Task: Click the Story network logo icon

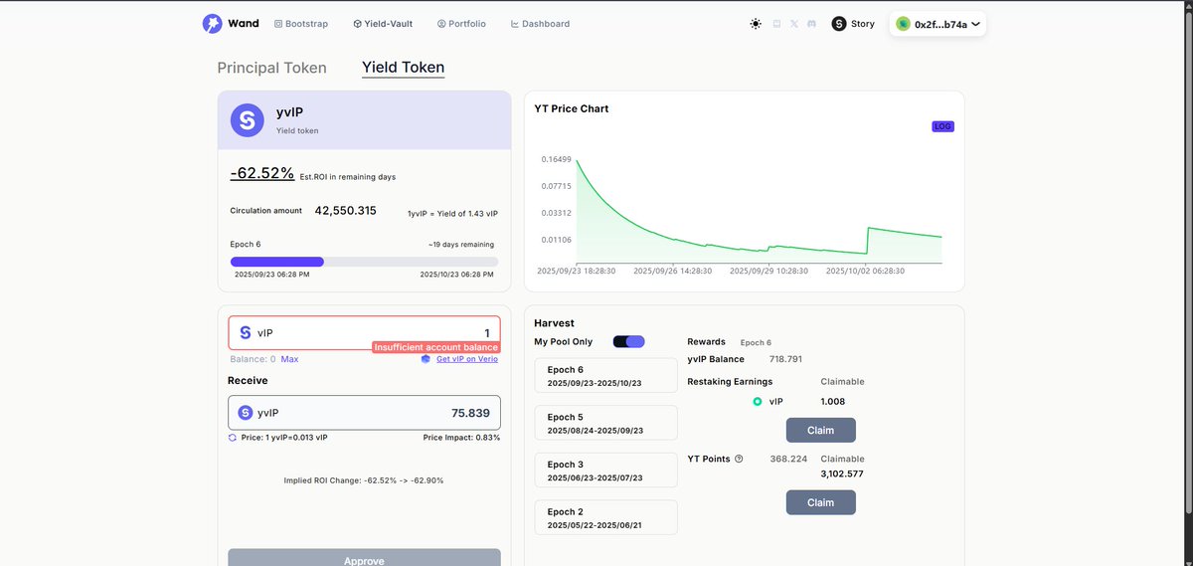Action: (839, 24)
